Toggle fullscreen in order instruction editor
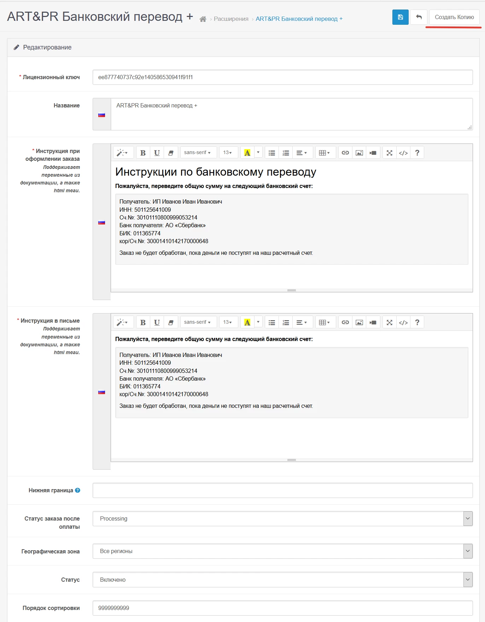This screenshot has height=622, width=485. click(x=390, y=153)
